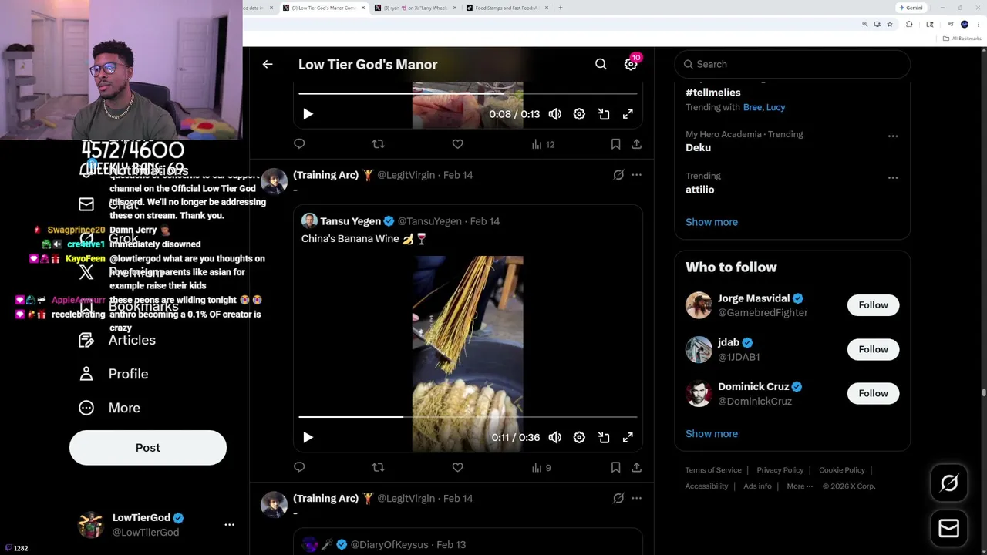This screenshot has height=555, width=987.
Task: Toggle picture-in-picture on the top video
Action: coord(604,114)
